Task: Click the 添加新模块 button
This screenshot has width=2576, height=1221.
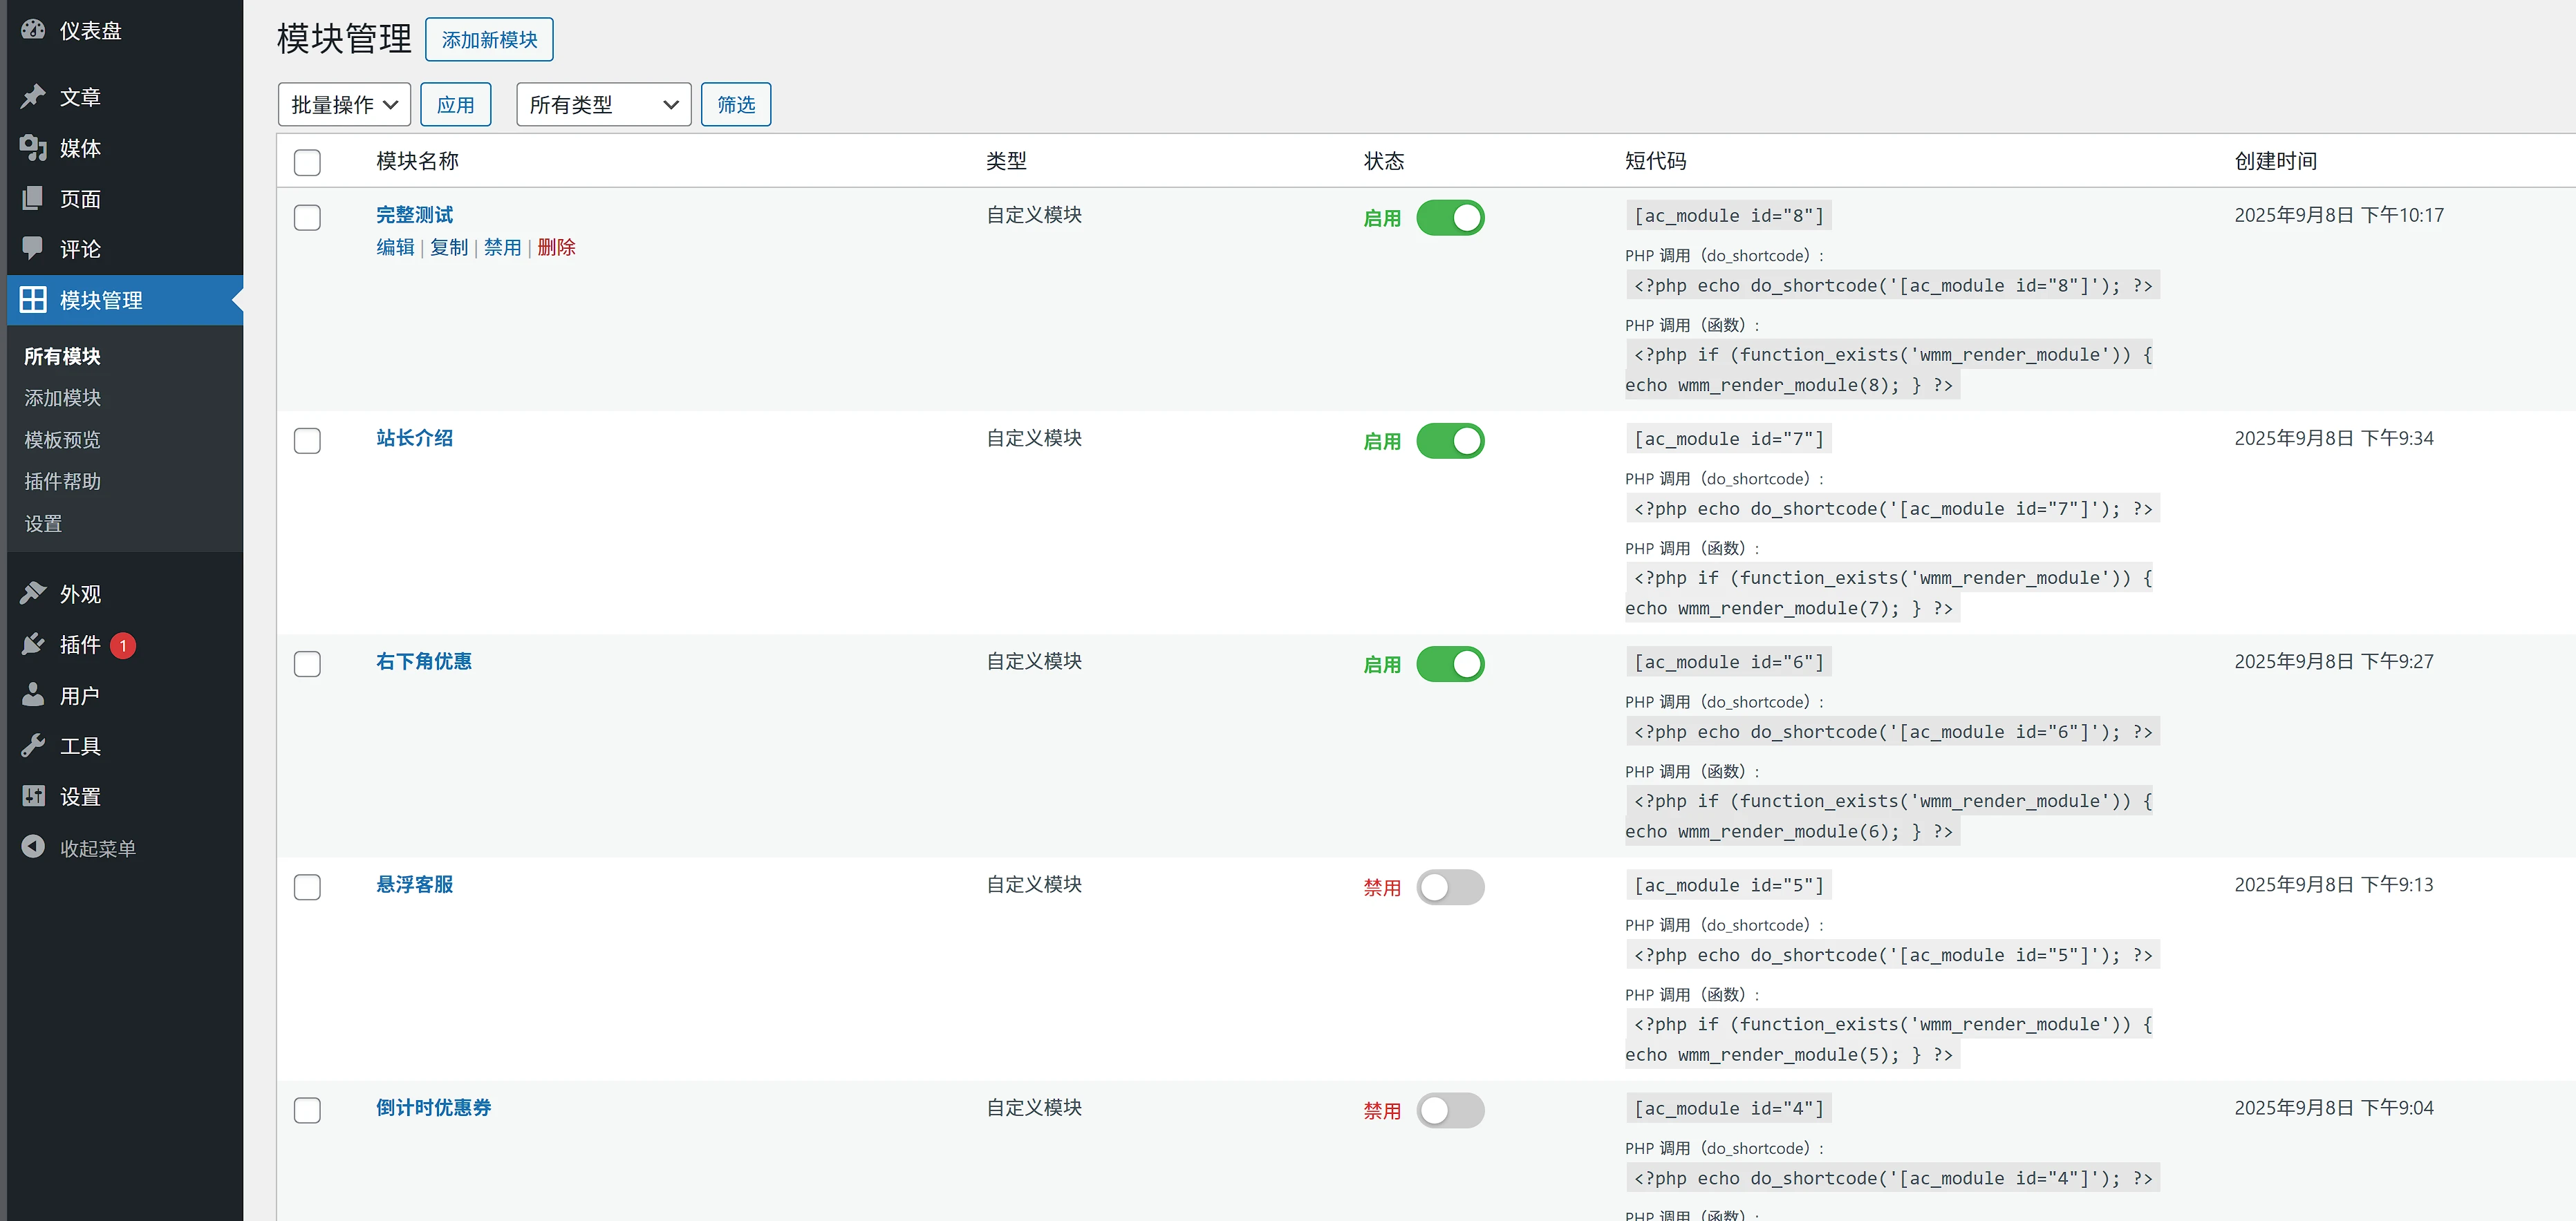Action: 489,40
